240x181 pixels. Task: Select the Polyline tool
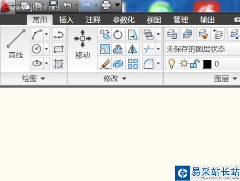pos(59,34)
